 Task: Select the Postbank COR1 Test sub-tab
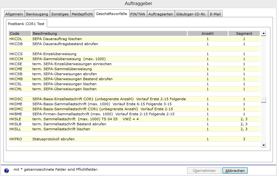tap(26, 24)
